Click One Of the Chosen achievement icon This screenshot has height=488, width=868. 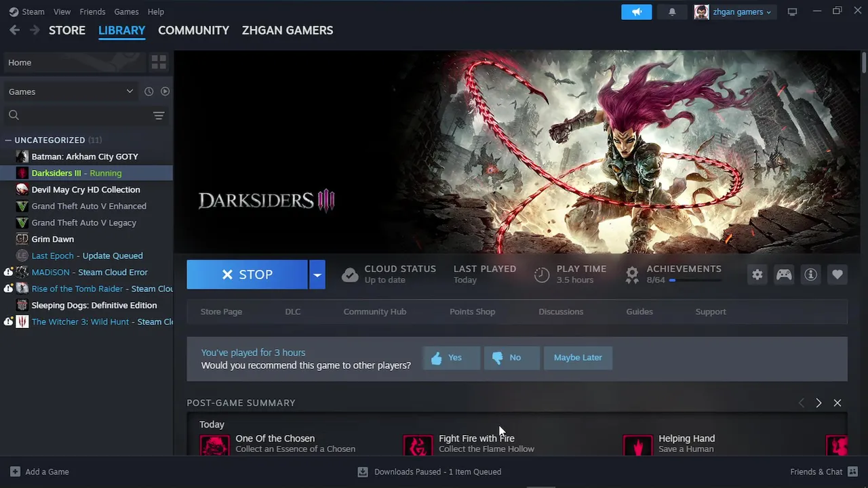[x=214, y=445]
